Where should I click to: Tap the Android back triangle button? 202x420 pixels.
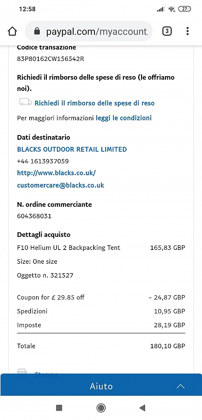pos(142,408)
